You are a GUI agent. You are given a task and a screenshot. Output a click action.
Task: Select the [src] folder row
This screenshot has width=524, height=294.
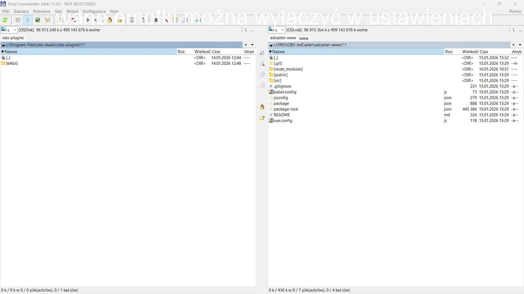click(395, 80)
